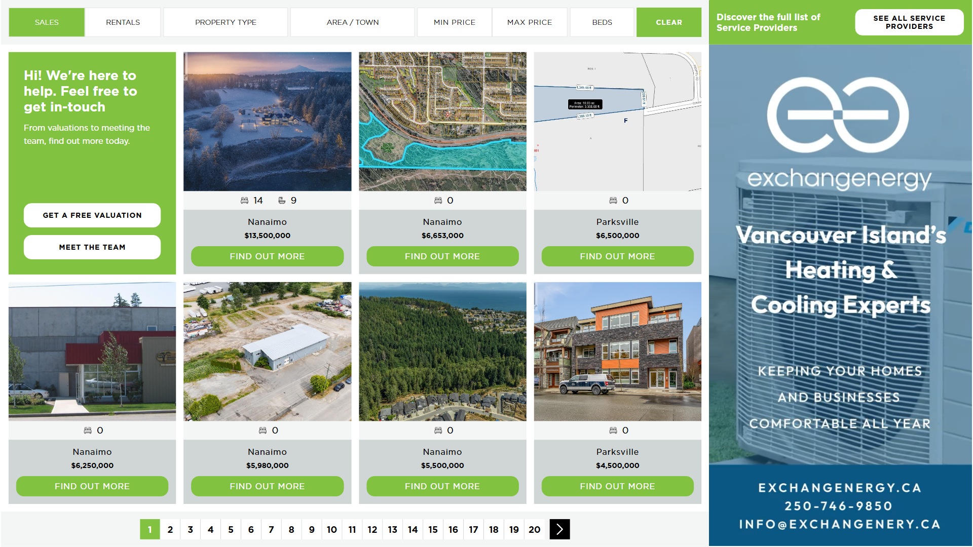The height and width of the screenshot is (547, 973).
Task: Find out more about $6,653,000 Nanaimo
Action: [442, 256]
